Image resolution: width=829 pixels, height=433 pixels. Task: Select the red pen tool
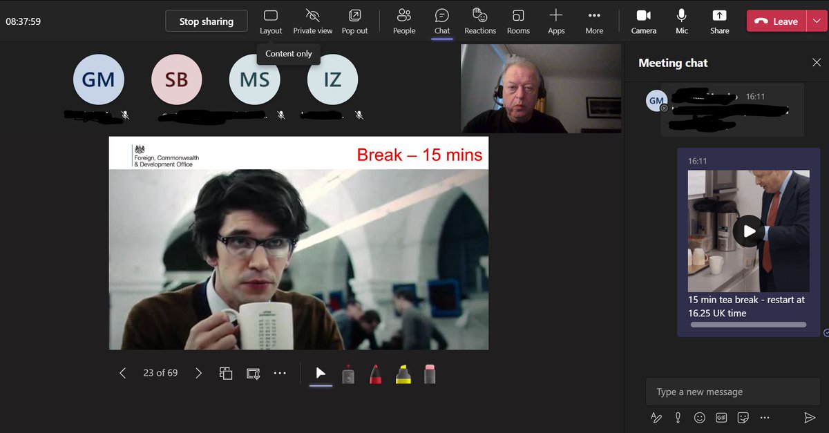pos(376,374)
